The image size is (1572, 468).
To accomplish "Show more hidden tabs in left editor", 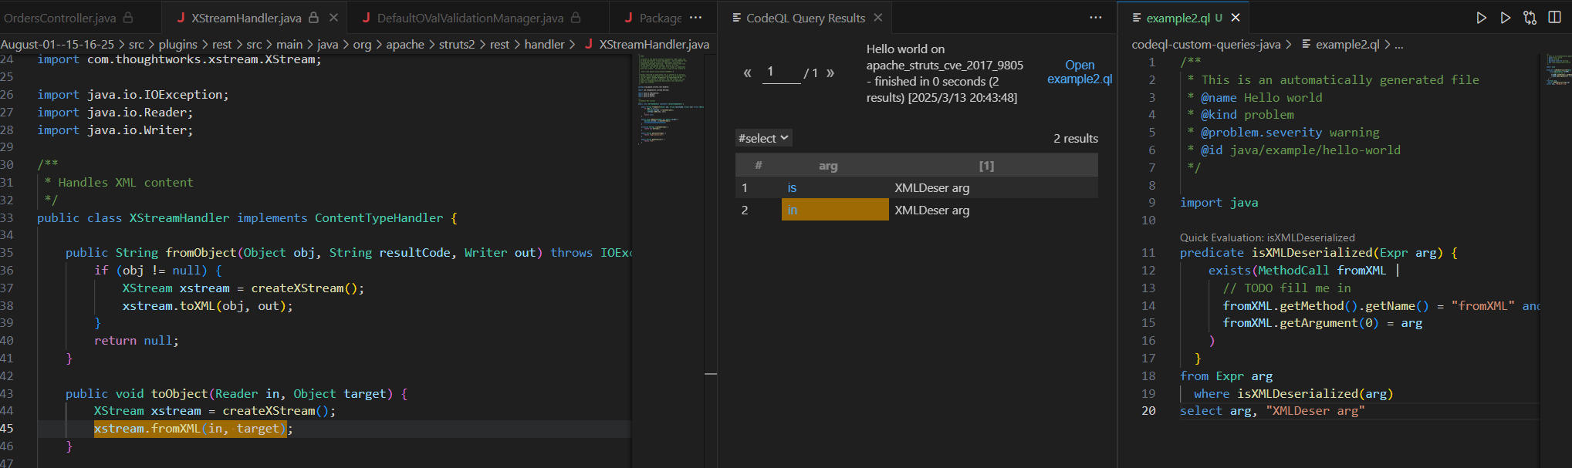I will click(695, 18).
